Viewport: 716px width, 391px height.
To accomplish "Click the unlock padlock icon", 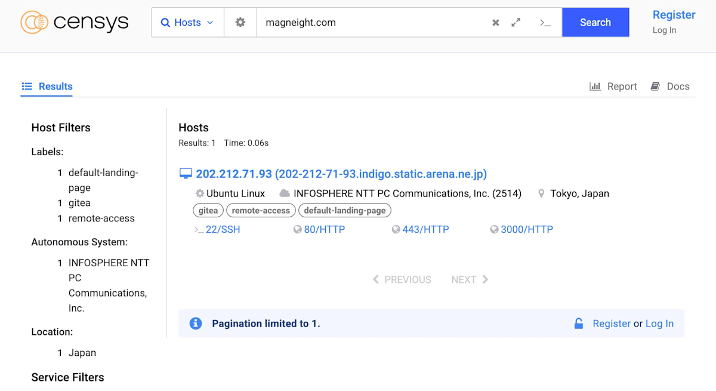I will pyautogui.click(x=578, y=324).
